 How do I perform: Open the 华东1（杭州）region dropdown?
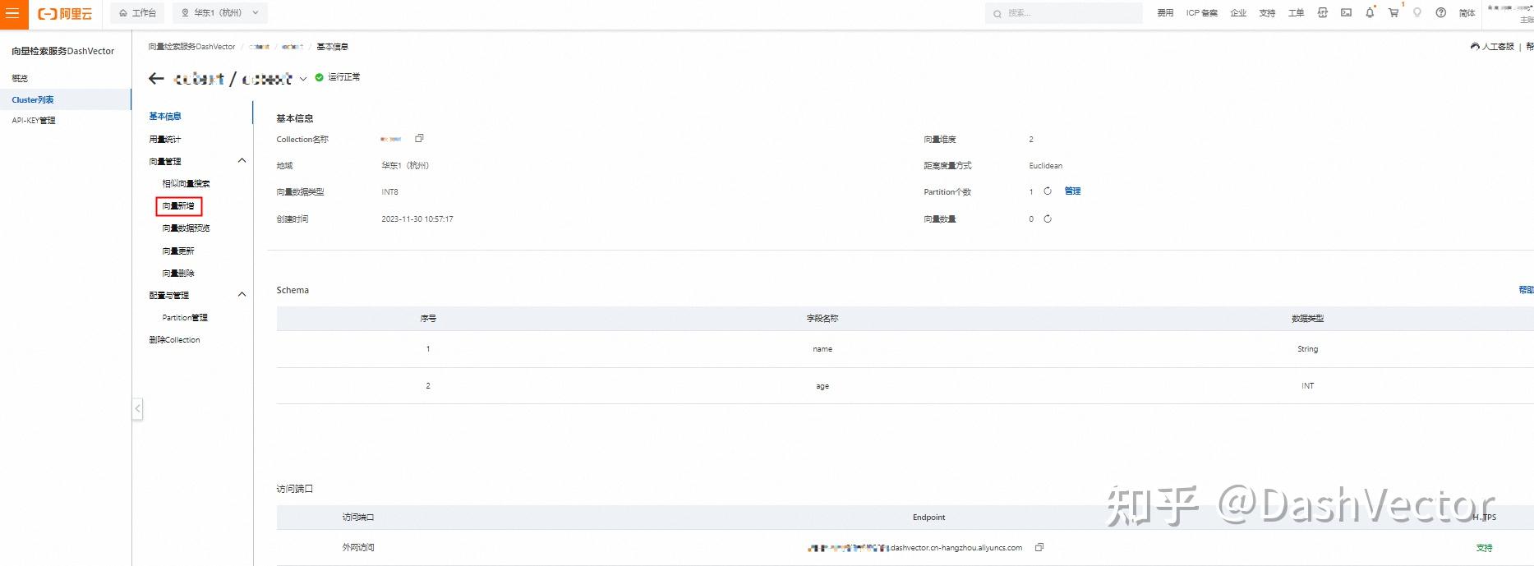tap(219, 13)
